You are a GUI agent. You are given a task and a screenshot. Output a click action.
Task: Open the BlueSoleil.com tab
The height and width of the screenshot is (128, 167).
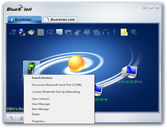[x=60, y=20]
